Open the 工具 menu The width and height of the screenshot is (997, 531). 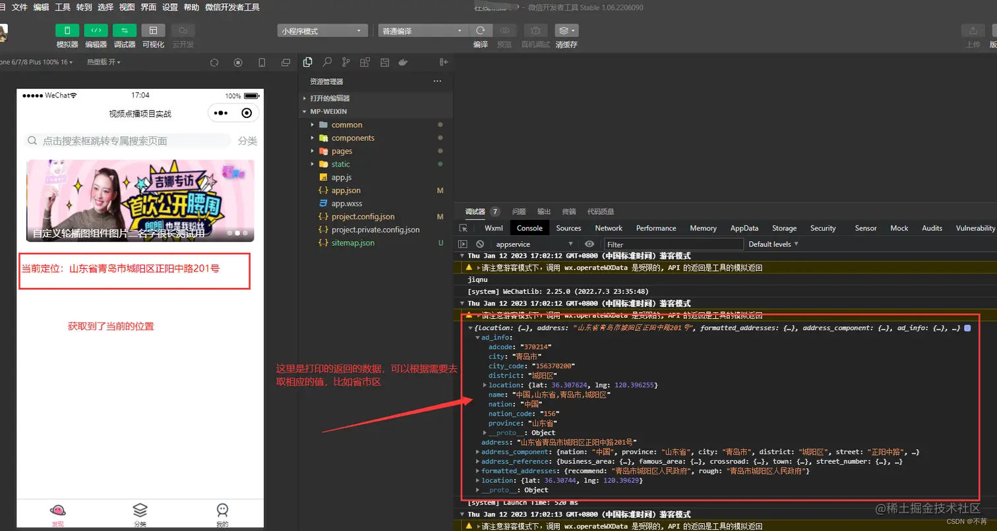[63, 7]
